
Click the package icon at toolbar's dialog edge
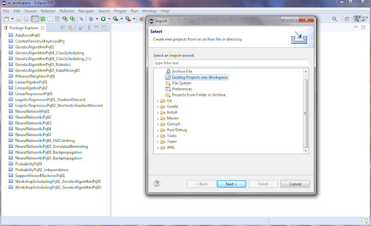(141, 19)
